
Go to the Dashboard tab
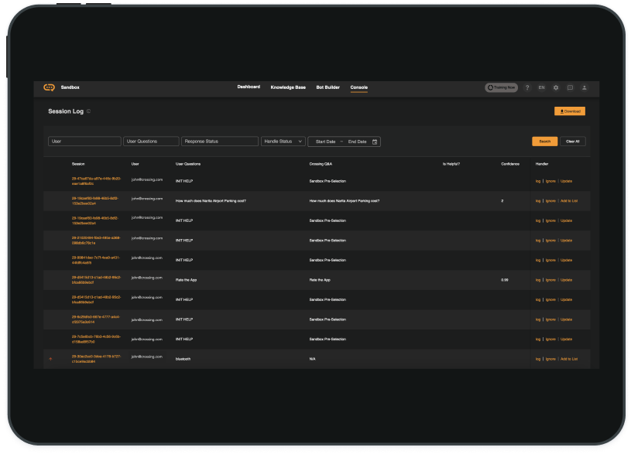pyautogui.click(x=249, y=87)
